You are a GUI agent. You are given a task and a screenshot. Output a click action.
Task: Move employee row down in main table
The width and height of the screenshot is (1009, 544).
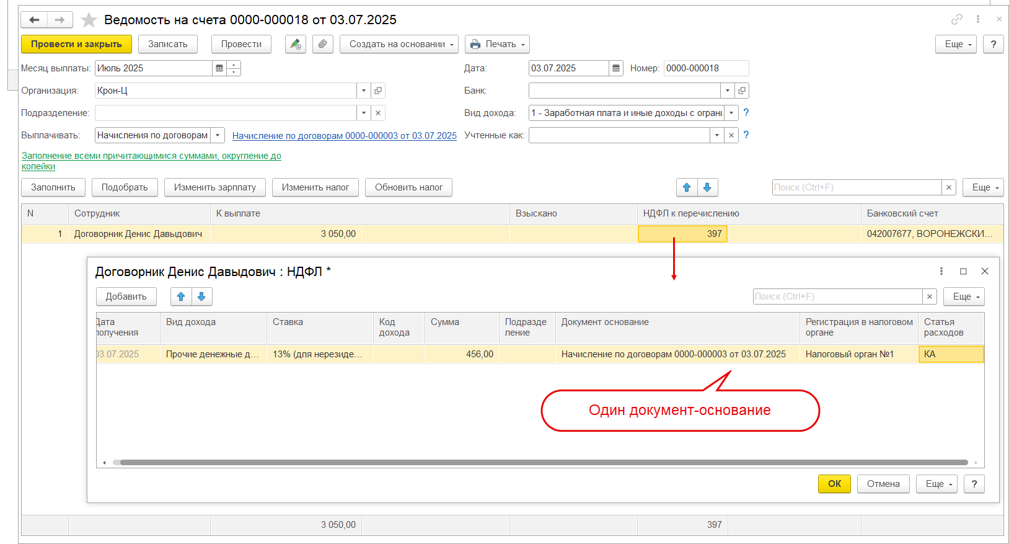(x=707, y=187)
